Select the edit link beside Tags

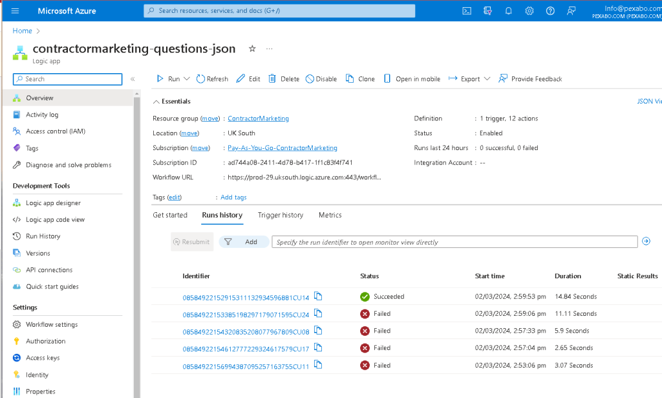tap(175, 197)
